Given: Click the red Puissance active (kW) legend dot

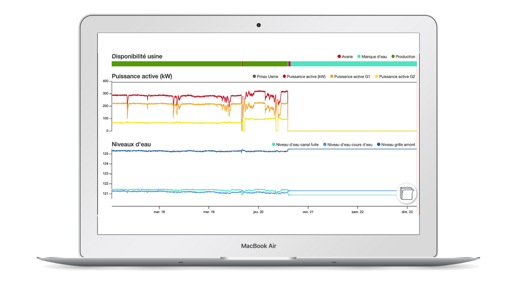Looking at the screenshot, I should tap(284, 77).
